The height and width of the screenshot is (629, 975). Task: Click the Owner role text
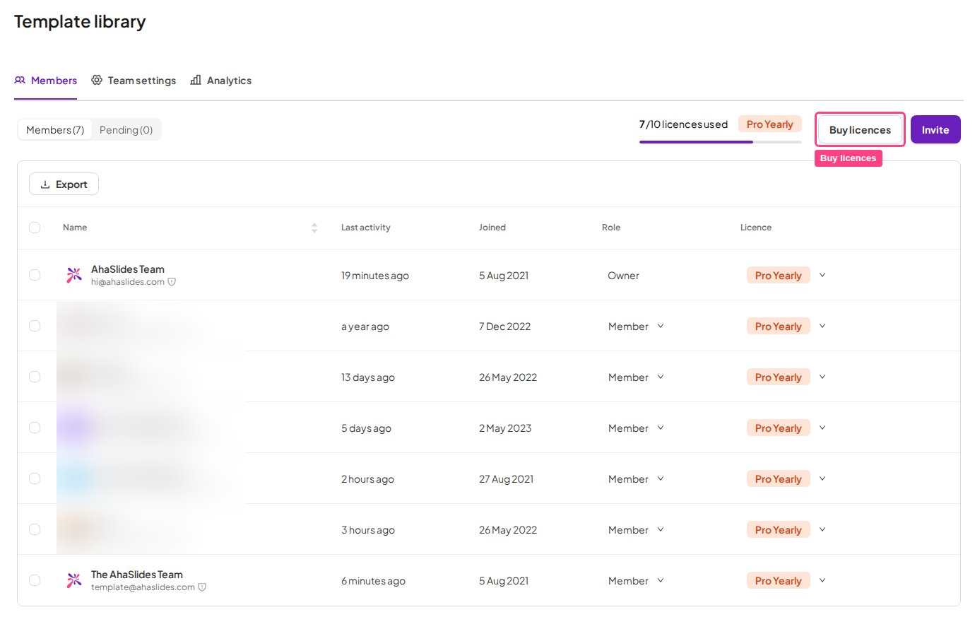coord(623,276)
